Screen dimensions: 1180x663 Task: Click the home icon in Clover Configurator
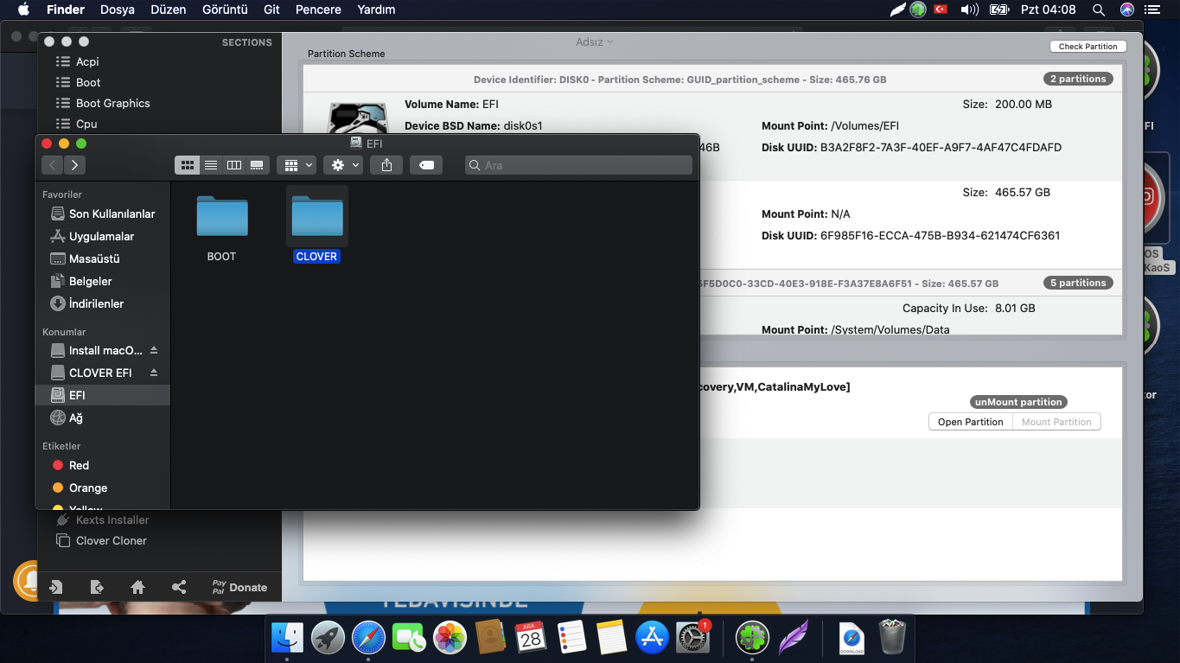pyautogui.click(x=137, y=587)
